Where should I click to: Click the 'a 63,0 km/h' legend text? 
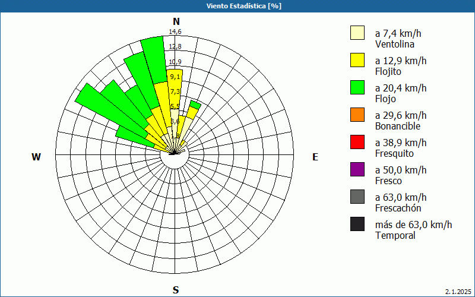pos(401,197)
